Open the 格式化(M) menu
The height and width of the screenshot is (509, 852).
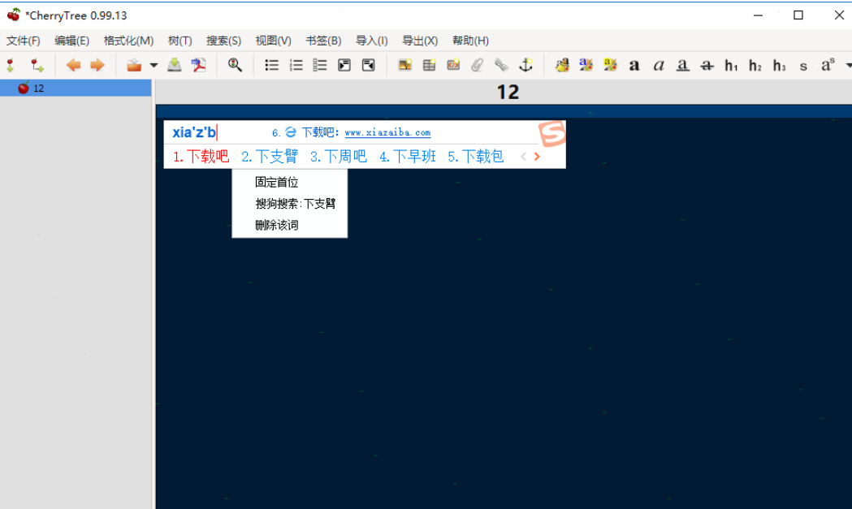point(129,41)
